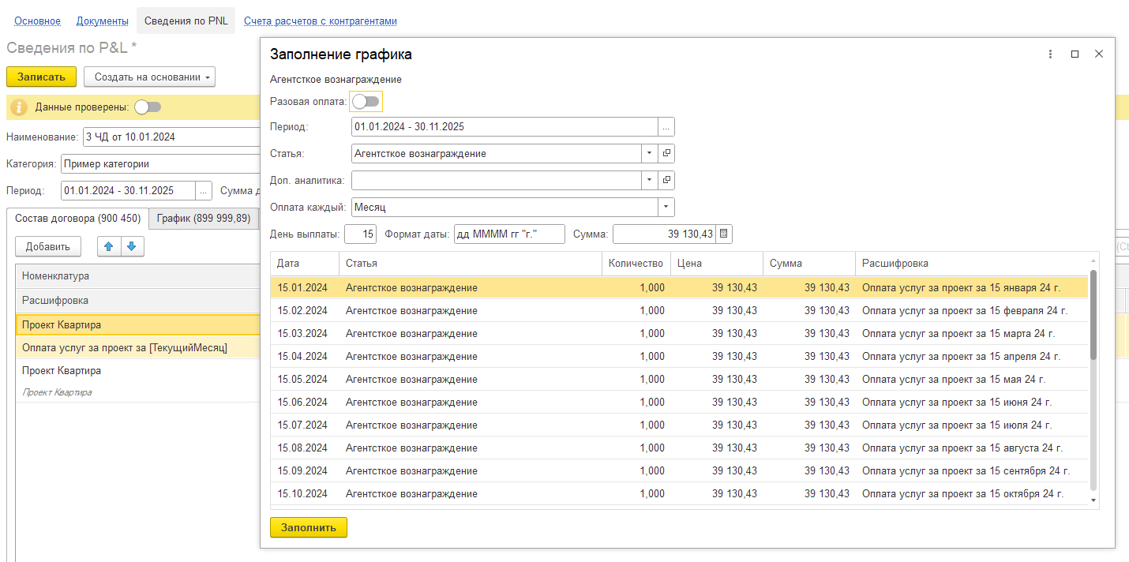Expand the Оплата каждый dropdown

[666, 208]
